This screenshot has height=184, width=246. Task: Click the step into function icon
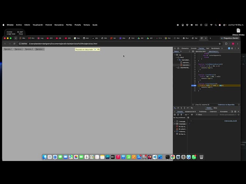tap(181, 108)
